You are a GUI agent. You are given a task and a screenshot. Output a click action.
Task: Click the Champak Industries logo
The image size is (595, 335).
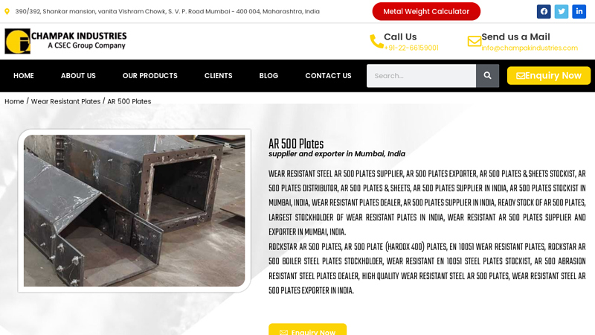click(65, 41)
